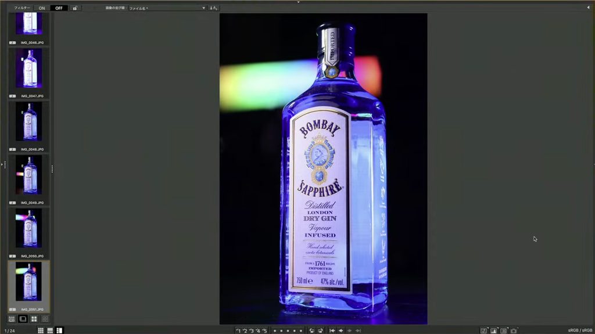Select thumbnail IMG_0049.JPG
Viewport: 595px width, 334px height.
click(28, 175)
